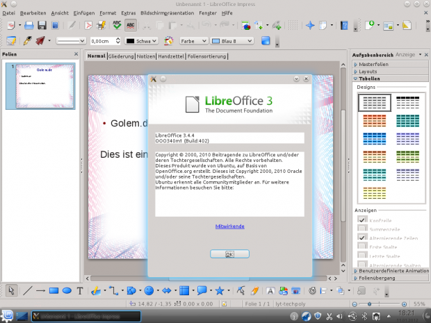Viewport: 431px width, 323px height.
Task: Click the zoom slider handle
Action: pos(369,304)
